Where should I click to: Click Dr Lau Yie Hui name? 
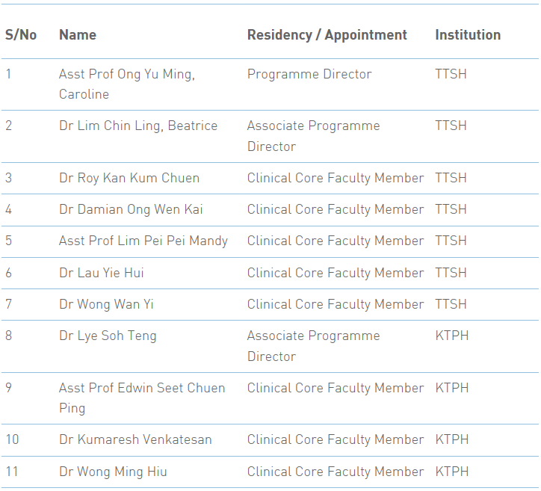(x=102, y=273)
